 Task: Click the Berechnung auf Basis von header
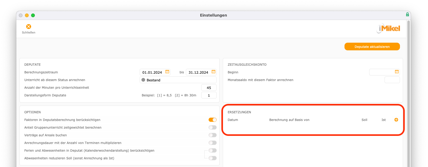289,120
